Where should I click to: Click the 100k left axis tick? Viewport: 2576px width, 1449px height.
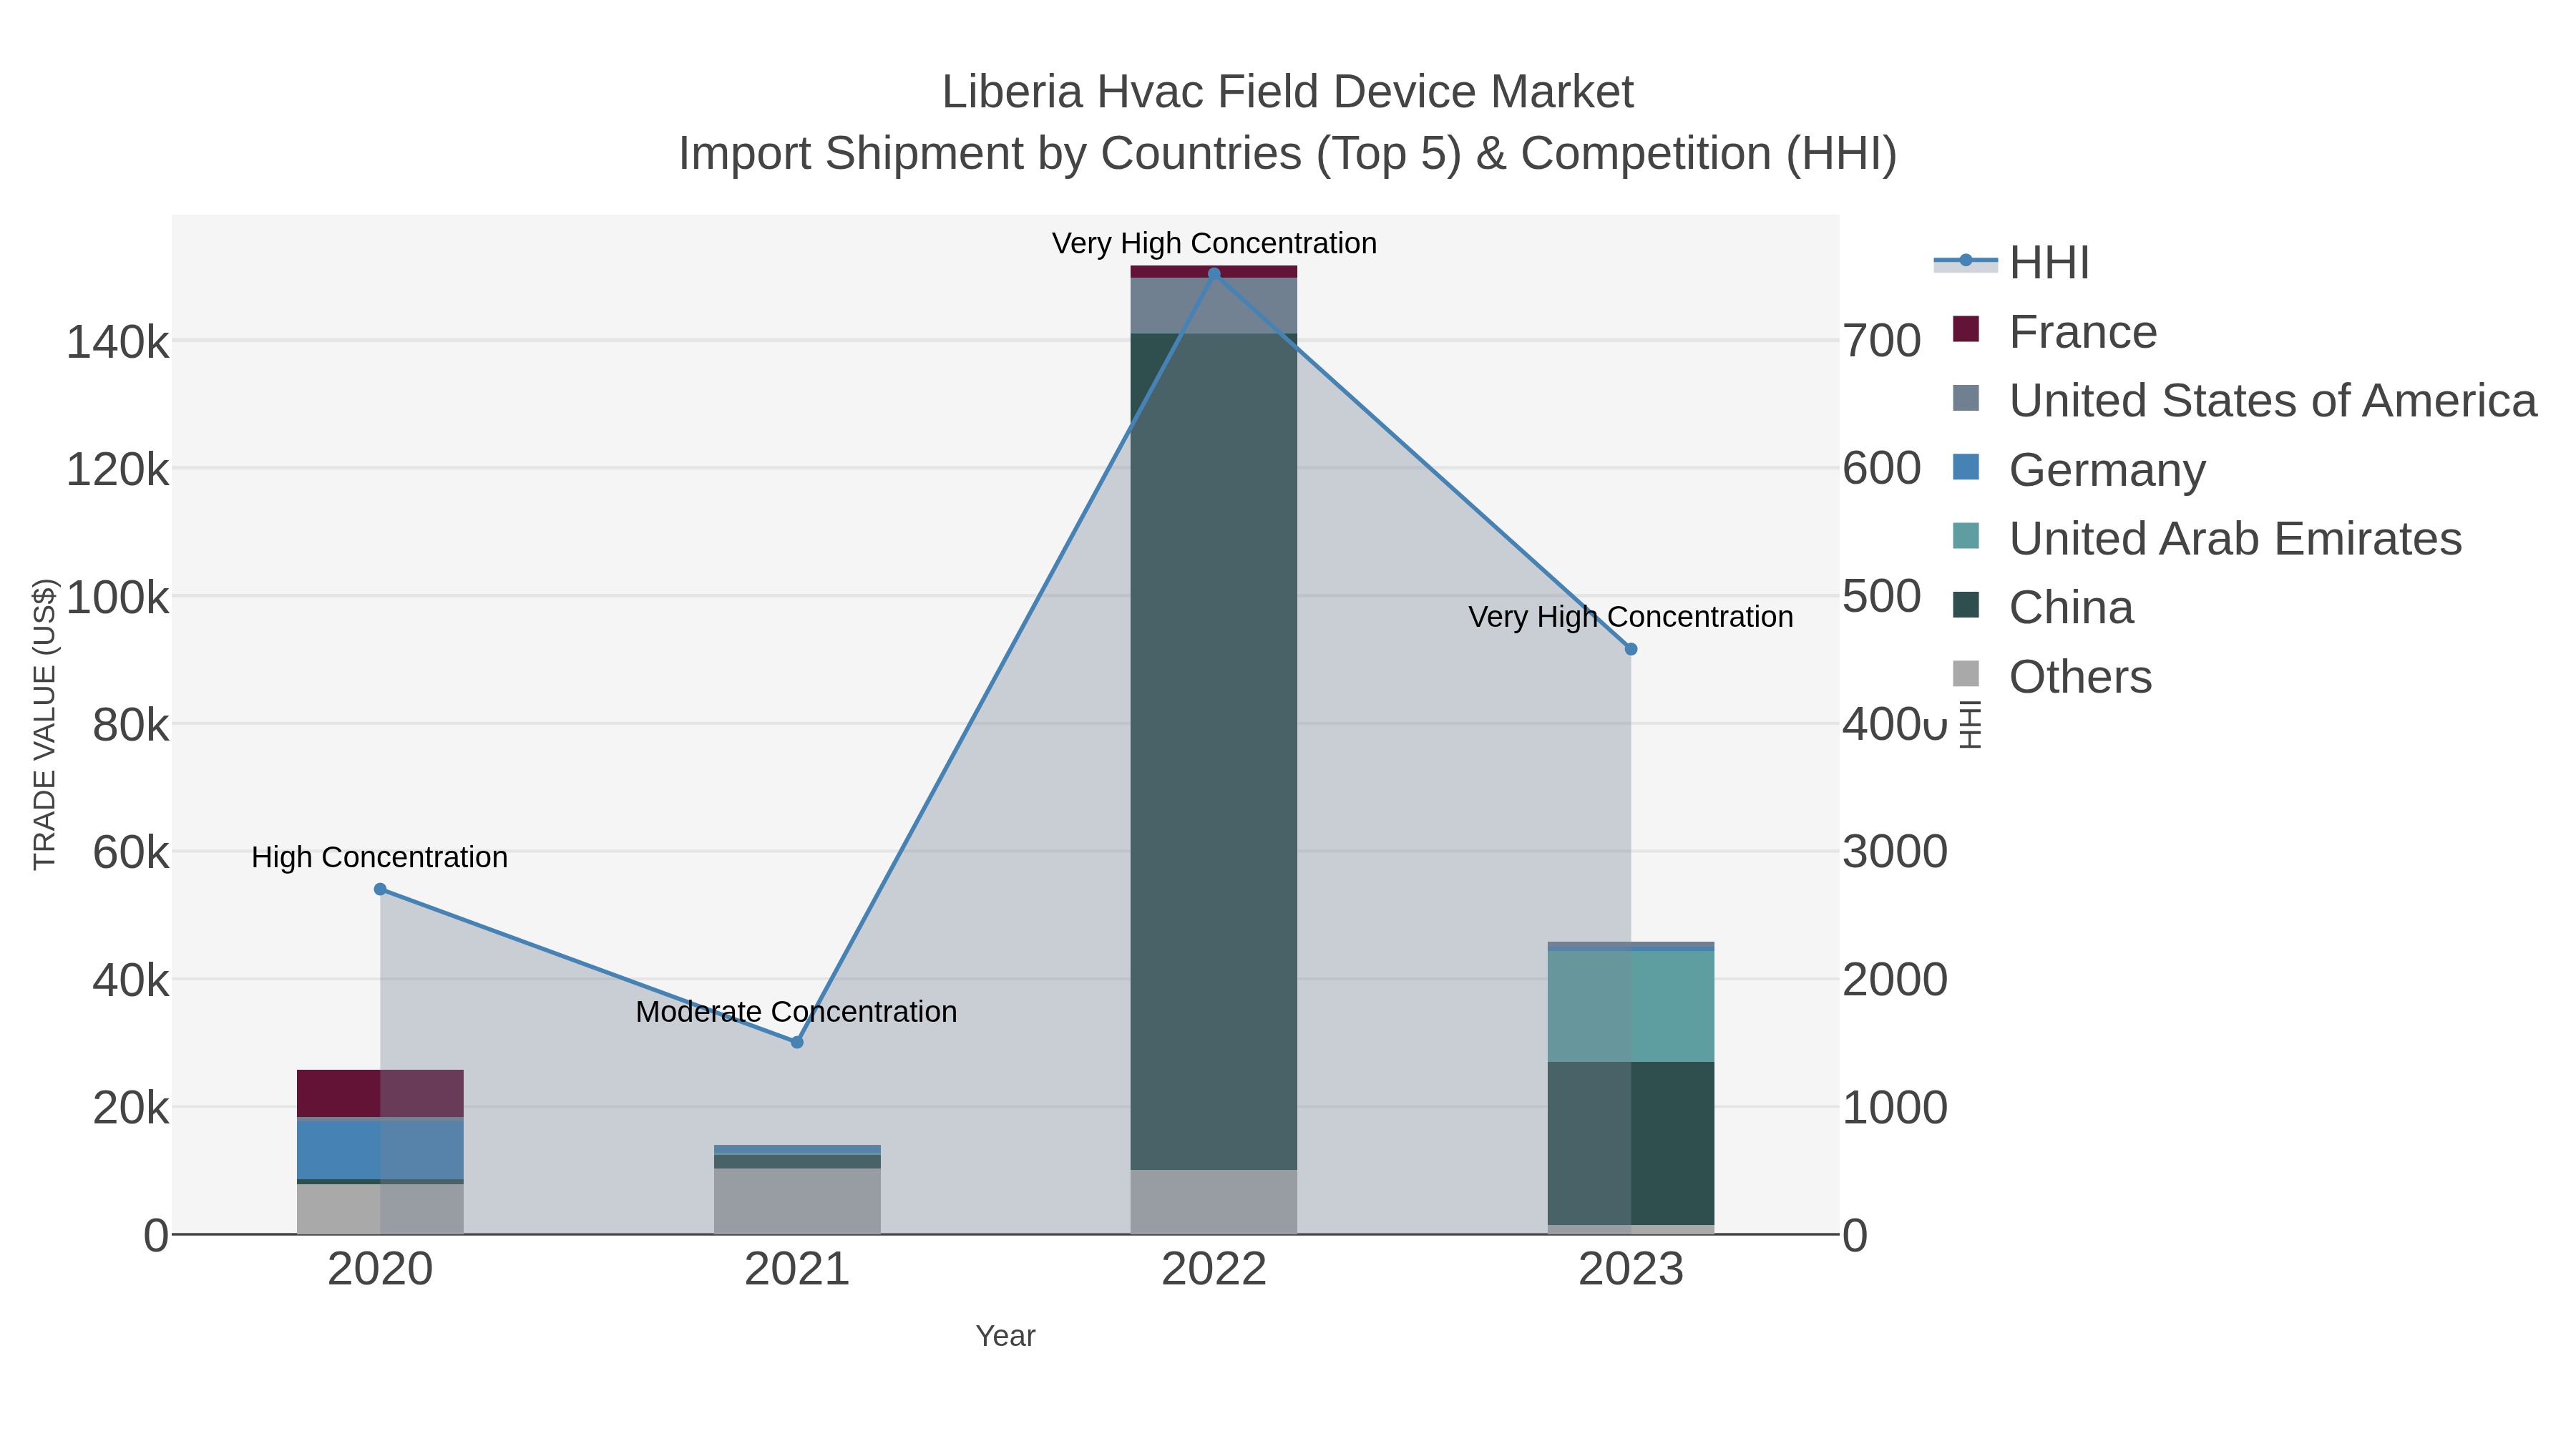[118, 598]
